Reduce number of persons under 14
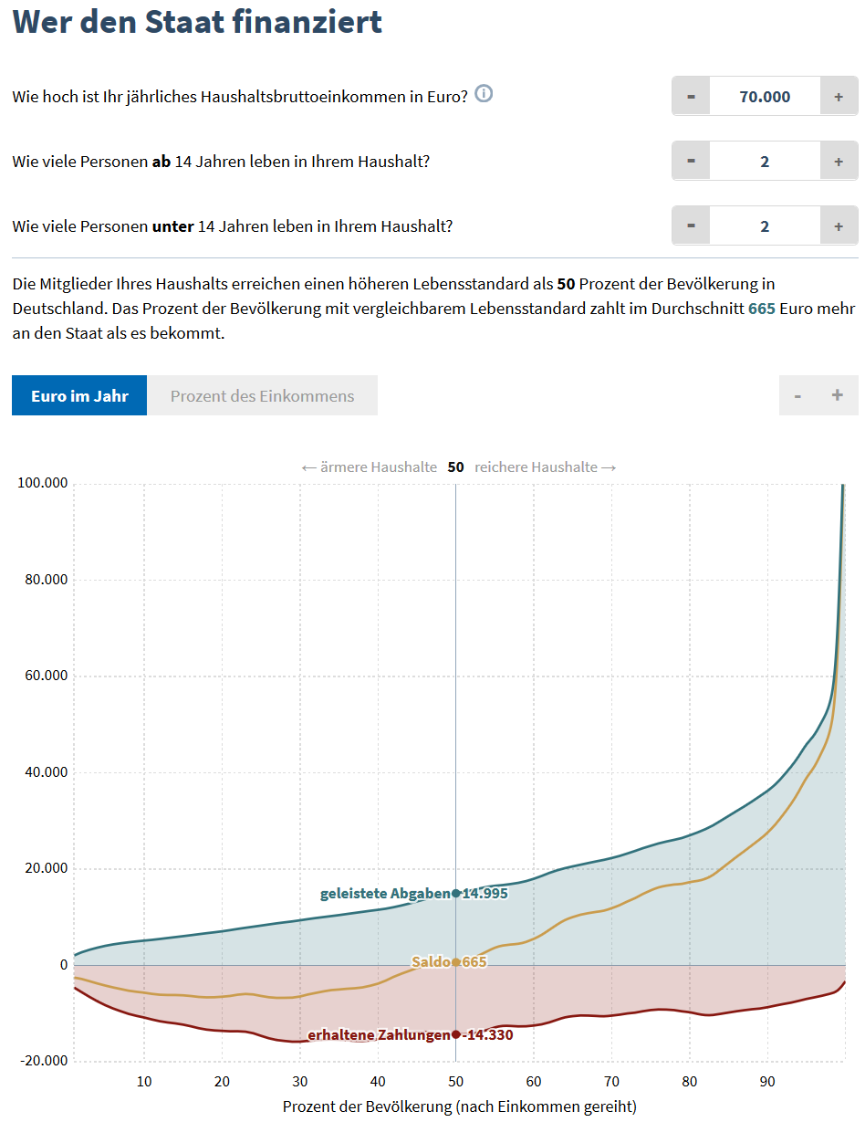Viewport: 865px width, 1122px height. (691, 226)
